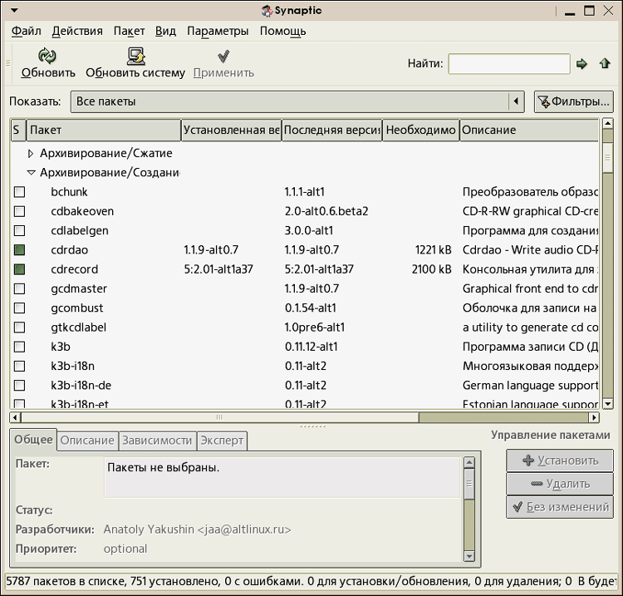Click the installed cdrdao status box
The image size is (623, 596).
pos(19,250)
